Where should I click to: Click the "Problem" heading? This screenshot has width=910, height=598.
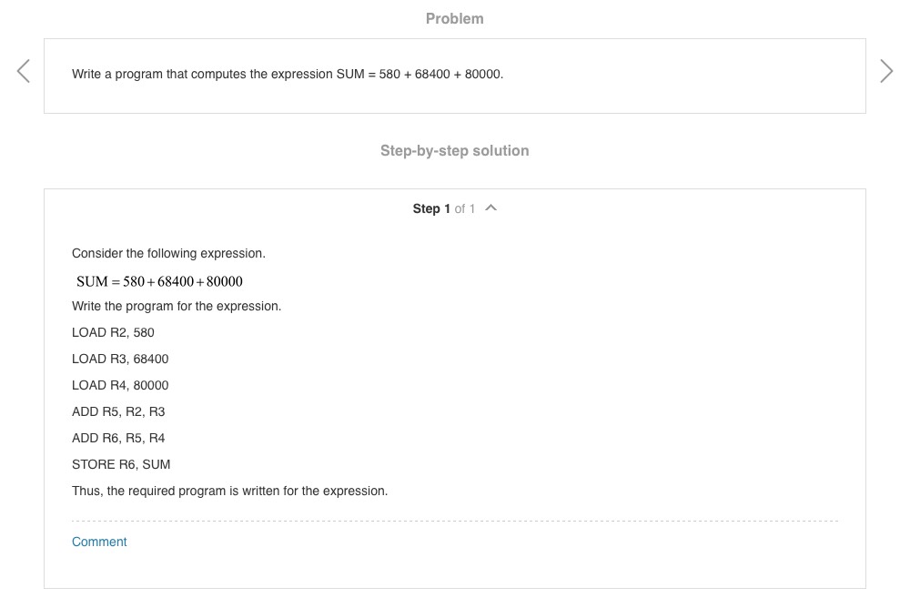point(454,18)
